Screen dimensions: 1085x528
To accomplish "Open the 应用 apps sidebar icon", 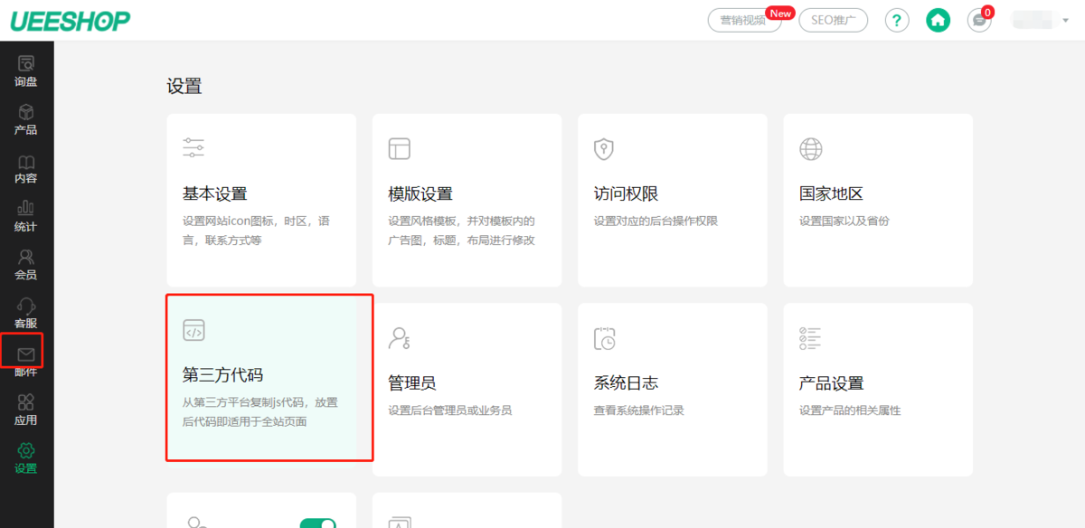I will 26,402.
